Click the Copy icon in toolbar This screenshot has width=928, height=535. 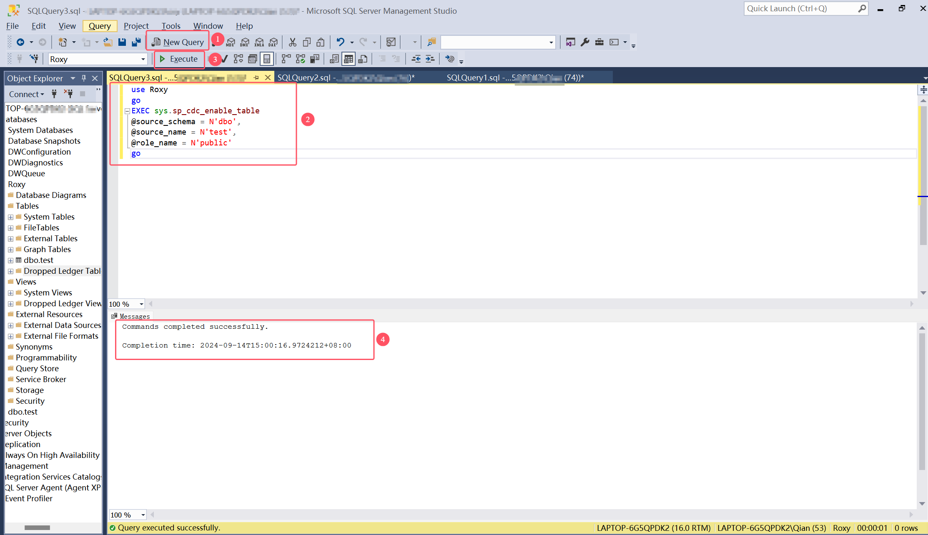307,42
